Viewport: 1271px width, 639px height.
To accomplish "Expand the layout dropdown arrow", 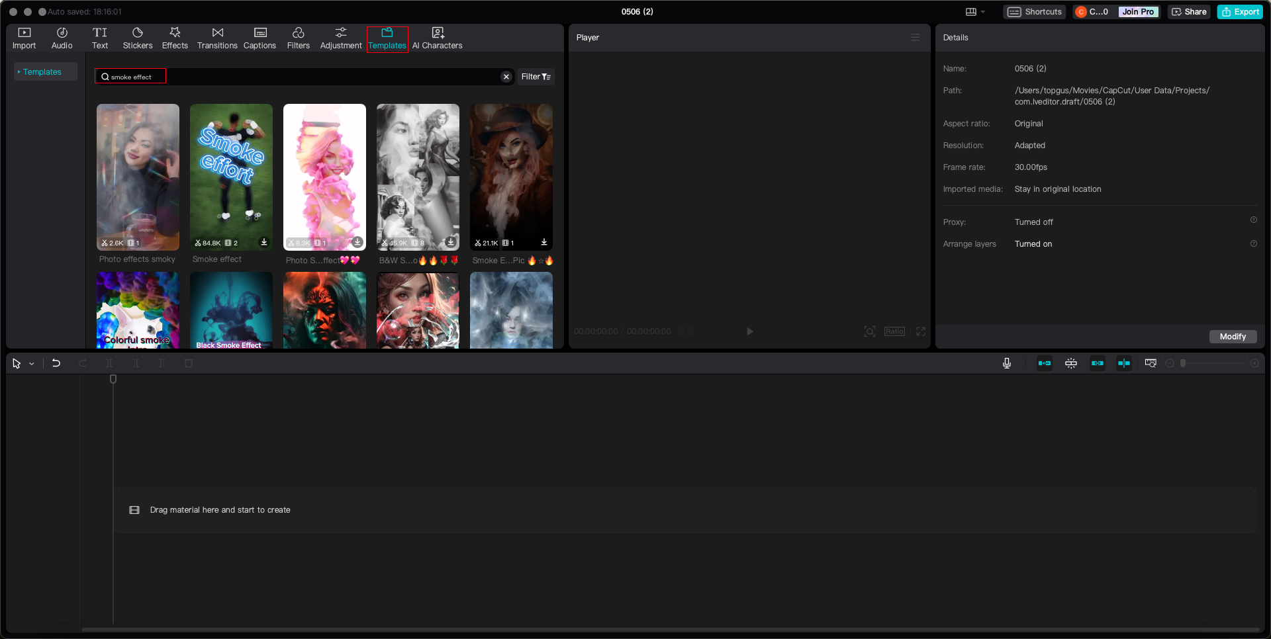I will 983,12.
